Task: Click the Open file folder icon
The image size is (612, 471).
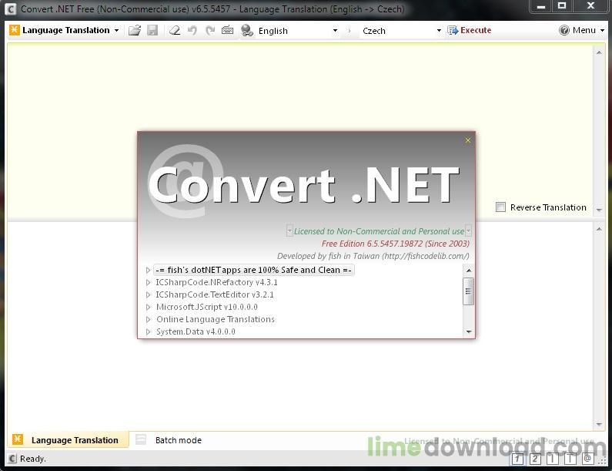Action: click(x=135, y=31)
